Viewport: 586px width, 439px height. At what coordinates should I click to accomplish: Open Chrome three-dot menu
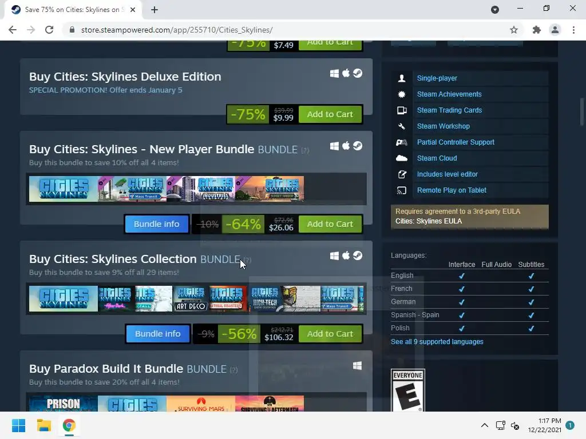tap(573, 30)
